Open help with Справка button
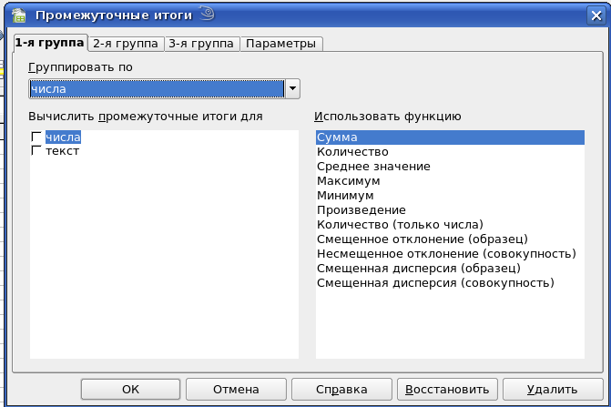Image resolution: width=611 pixels, height=407 pixels. coord(341,389)
